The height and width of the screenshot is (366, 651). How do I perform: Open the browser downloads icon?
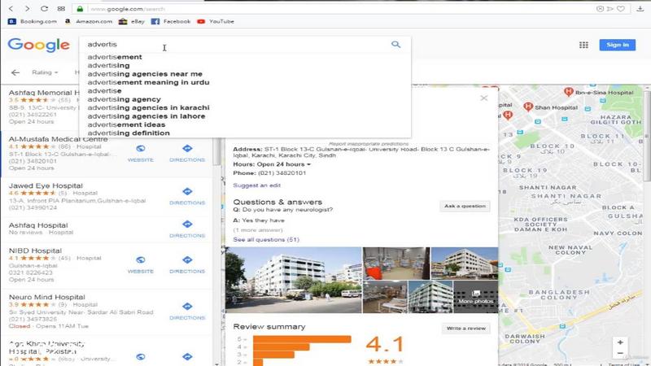click(x=640, y=9)
